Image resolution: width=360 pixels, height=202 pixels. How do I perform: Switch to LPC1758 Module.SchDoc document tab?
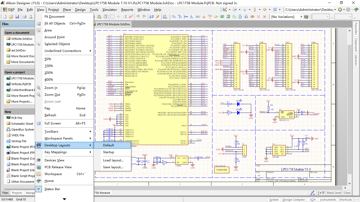113,24
